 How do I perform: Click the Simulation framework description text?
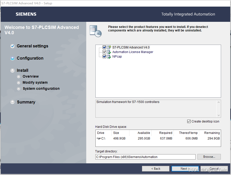coord(128,102)
